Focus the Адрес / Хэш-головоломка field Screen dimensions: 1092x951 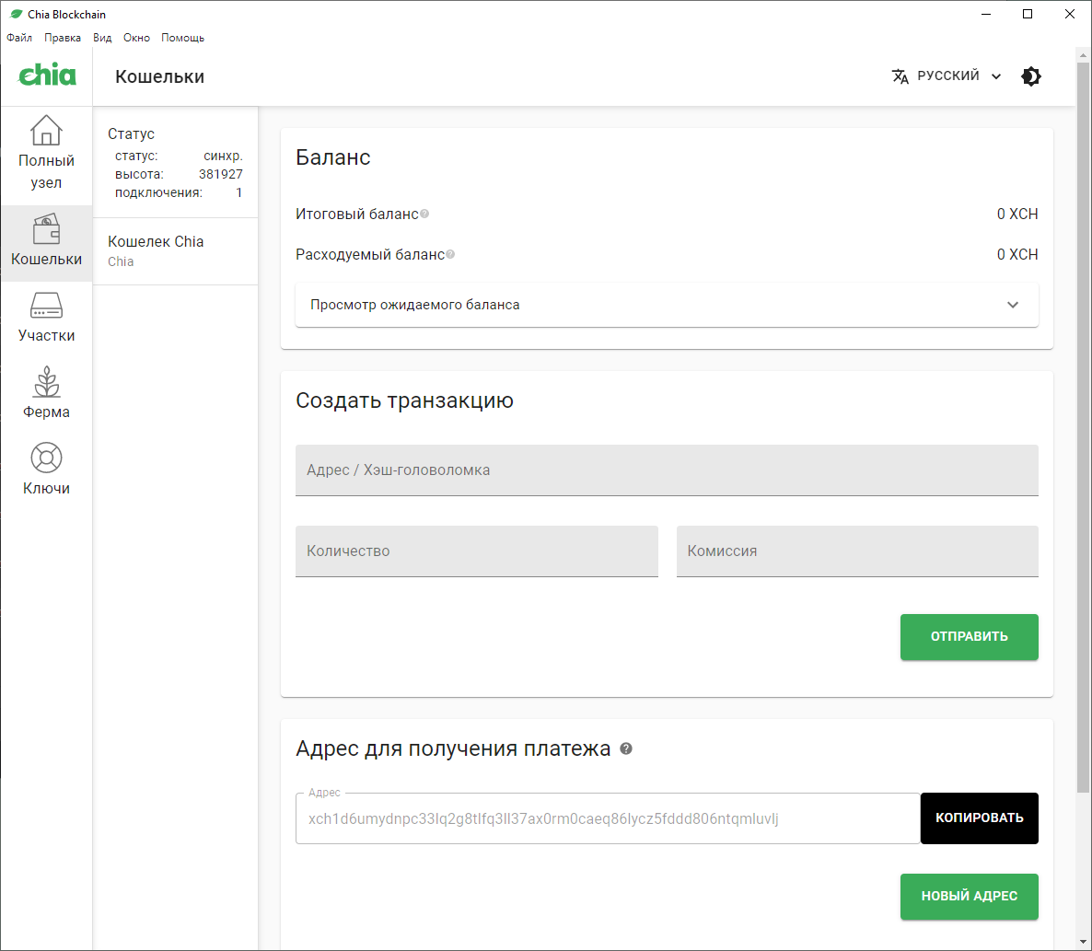[x=667, y=470]
